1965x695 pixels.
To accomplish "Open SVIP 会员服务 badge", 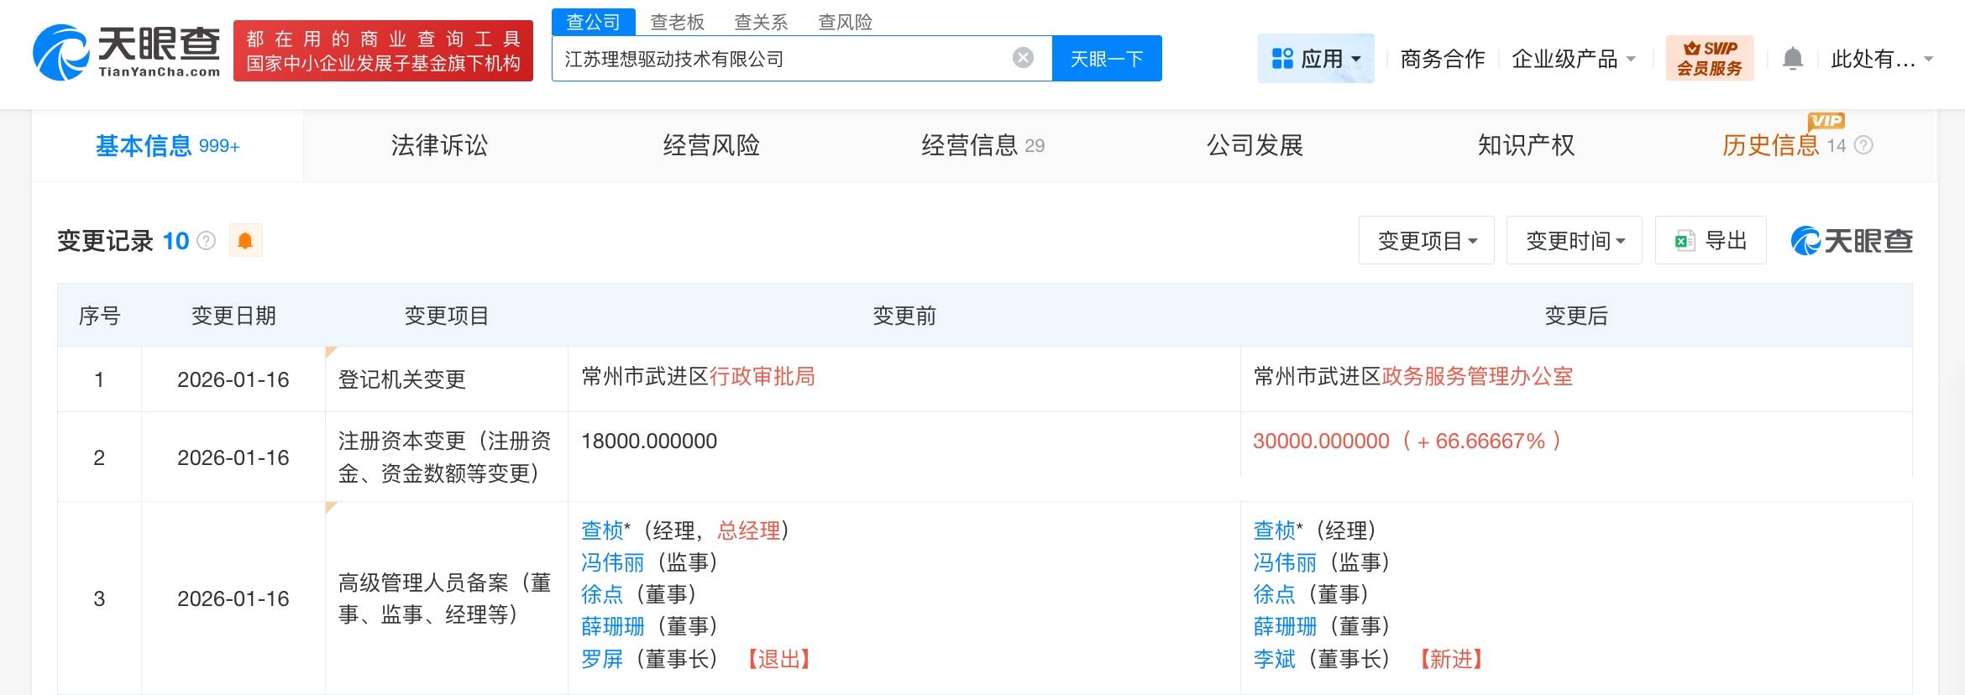I will tap(1709, 58).
